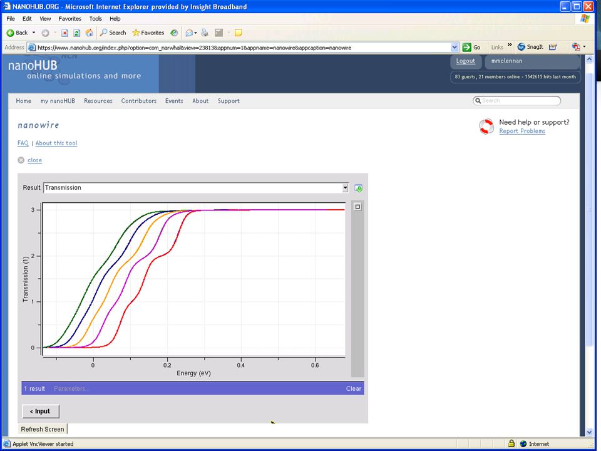Clear the results with Clear
This screenshot has height=451, width=601.
[353, 388]
